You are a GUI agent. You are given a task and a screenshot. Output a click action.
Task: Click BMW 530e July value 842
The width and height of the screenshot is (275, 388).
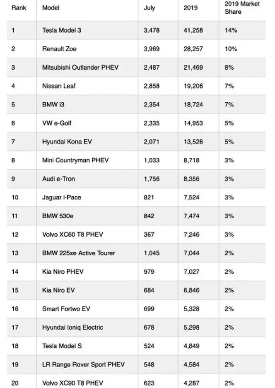pyautogui.click(x=149, y=216)
